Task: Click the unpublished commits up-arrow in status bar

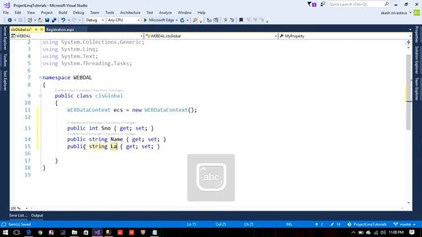Action: tap(318, 224)
